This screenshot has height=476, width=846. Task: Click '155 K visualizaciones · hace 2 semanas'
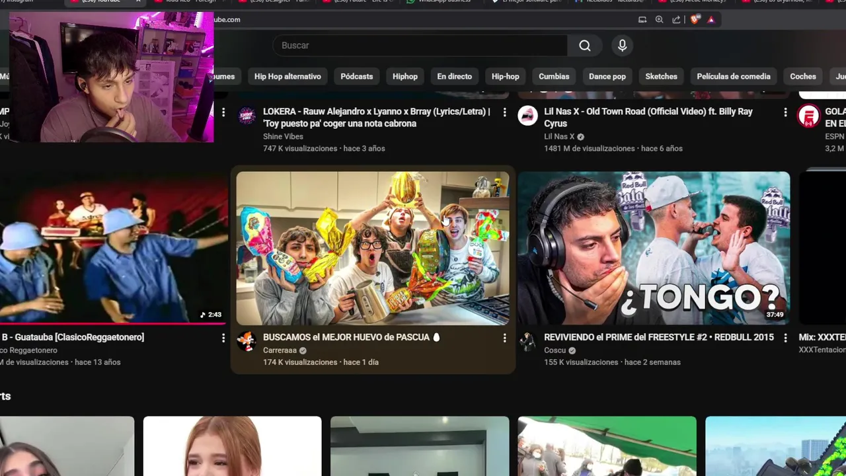point(612,362)
